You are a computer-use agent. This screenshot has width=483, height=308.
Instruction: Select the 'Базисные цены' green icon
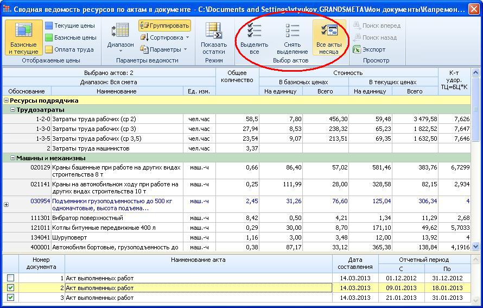click(x=49, y=37)
